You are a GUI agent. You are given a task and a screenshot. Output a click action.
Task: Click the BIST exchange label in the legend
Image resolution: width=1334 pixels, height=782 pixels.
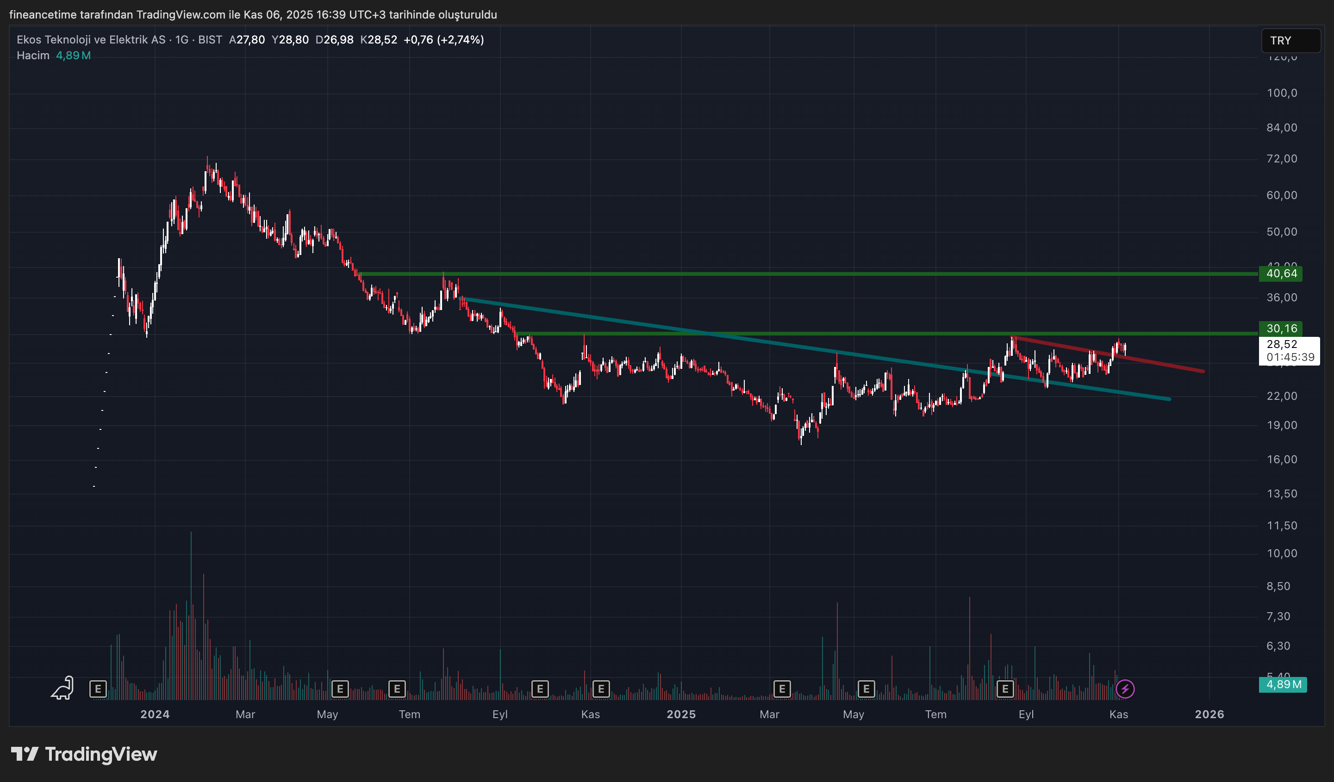pos(211,39)
